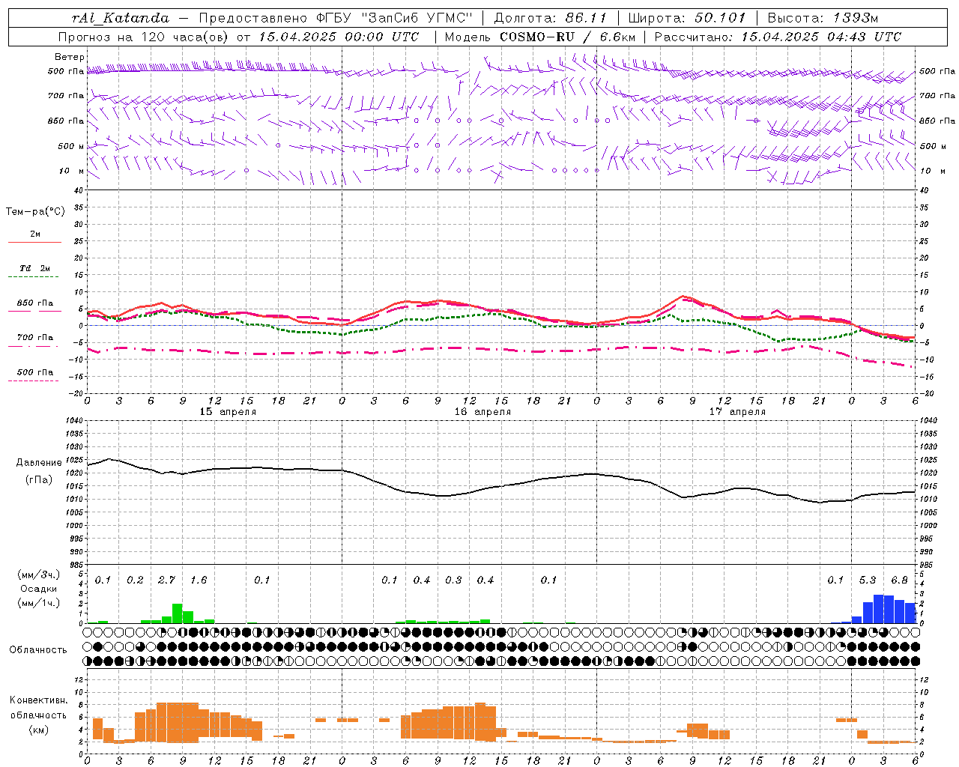Click the tallest blue precipitation bar

point(878,609)
